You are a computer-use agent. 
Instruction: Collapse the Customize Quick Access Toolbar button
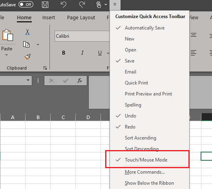(x=115, y=5)
